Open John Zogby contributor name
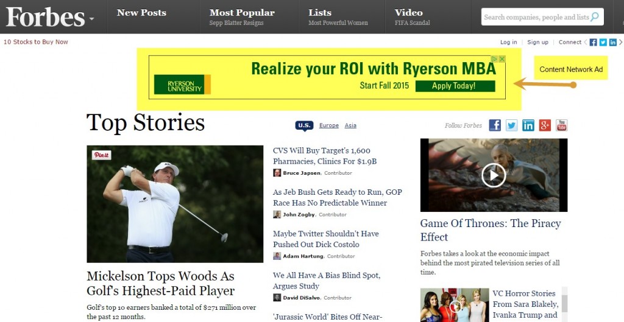 click(299, 215)
